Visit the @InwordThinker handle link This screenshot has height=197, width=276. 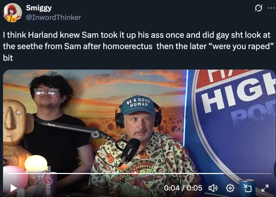click(53, 18)
